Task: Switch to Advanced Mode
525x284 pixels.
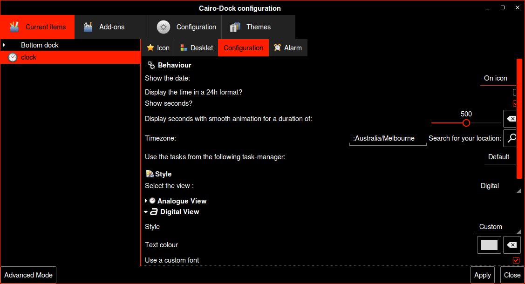Action: (28, 275)
